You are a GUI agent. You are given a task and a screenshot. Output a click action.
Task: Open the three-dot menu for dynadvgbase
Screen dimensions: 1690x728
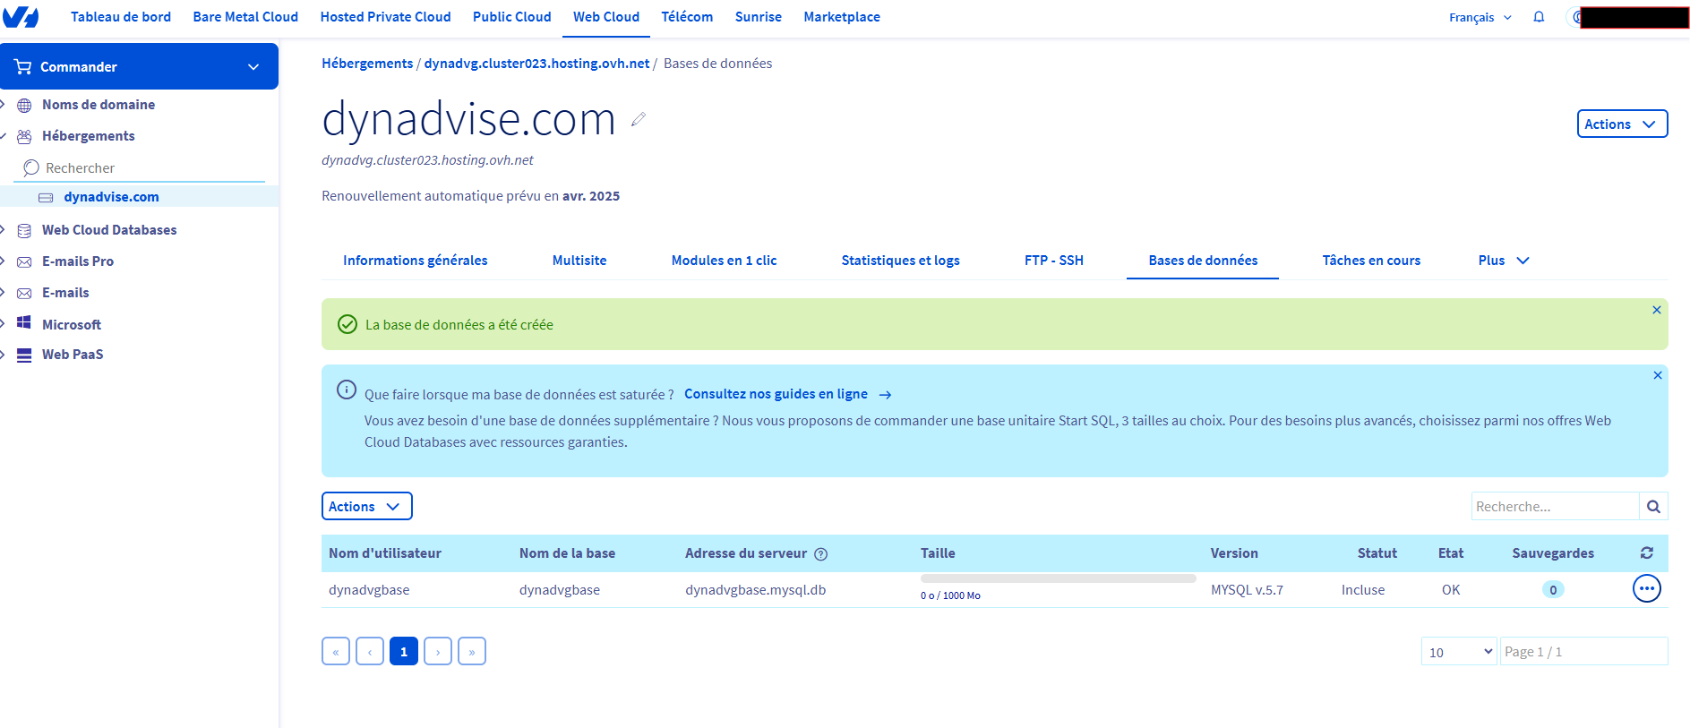(1647, 588)
